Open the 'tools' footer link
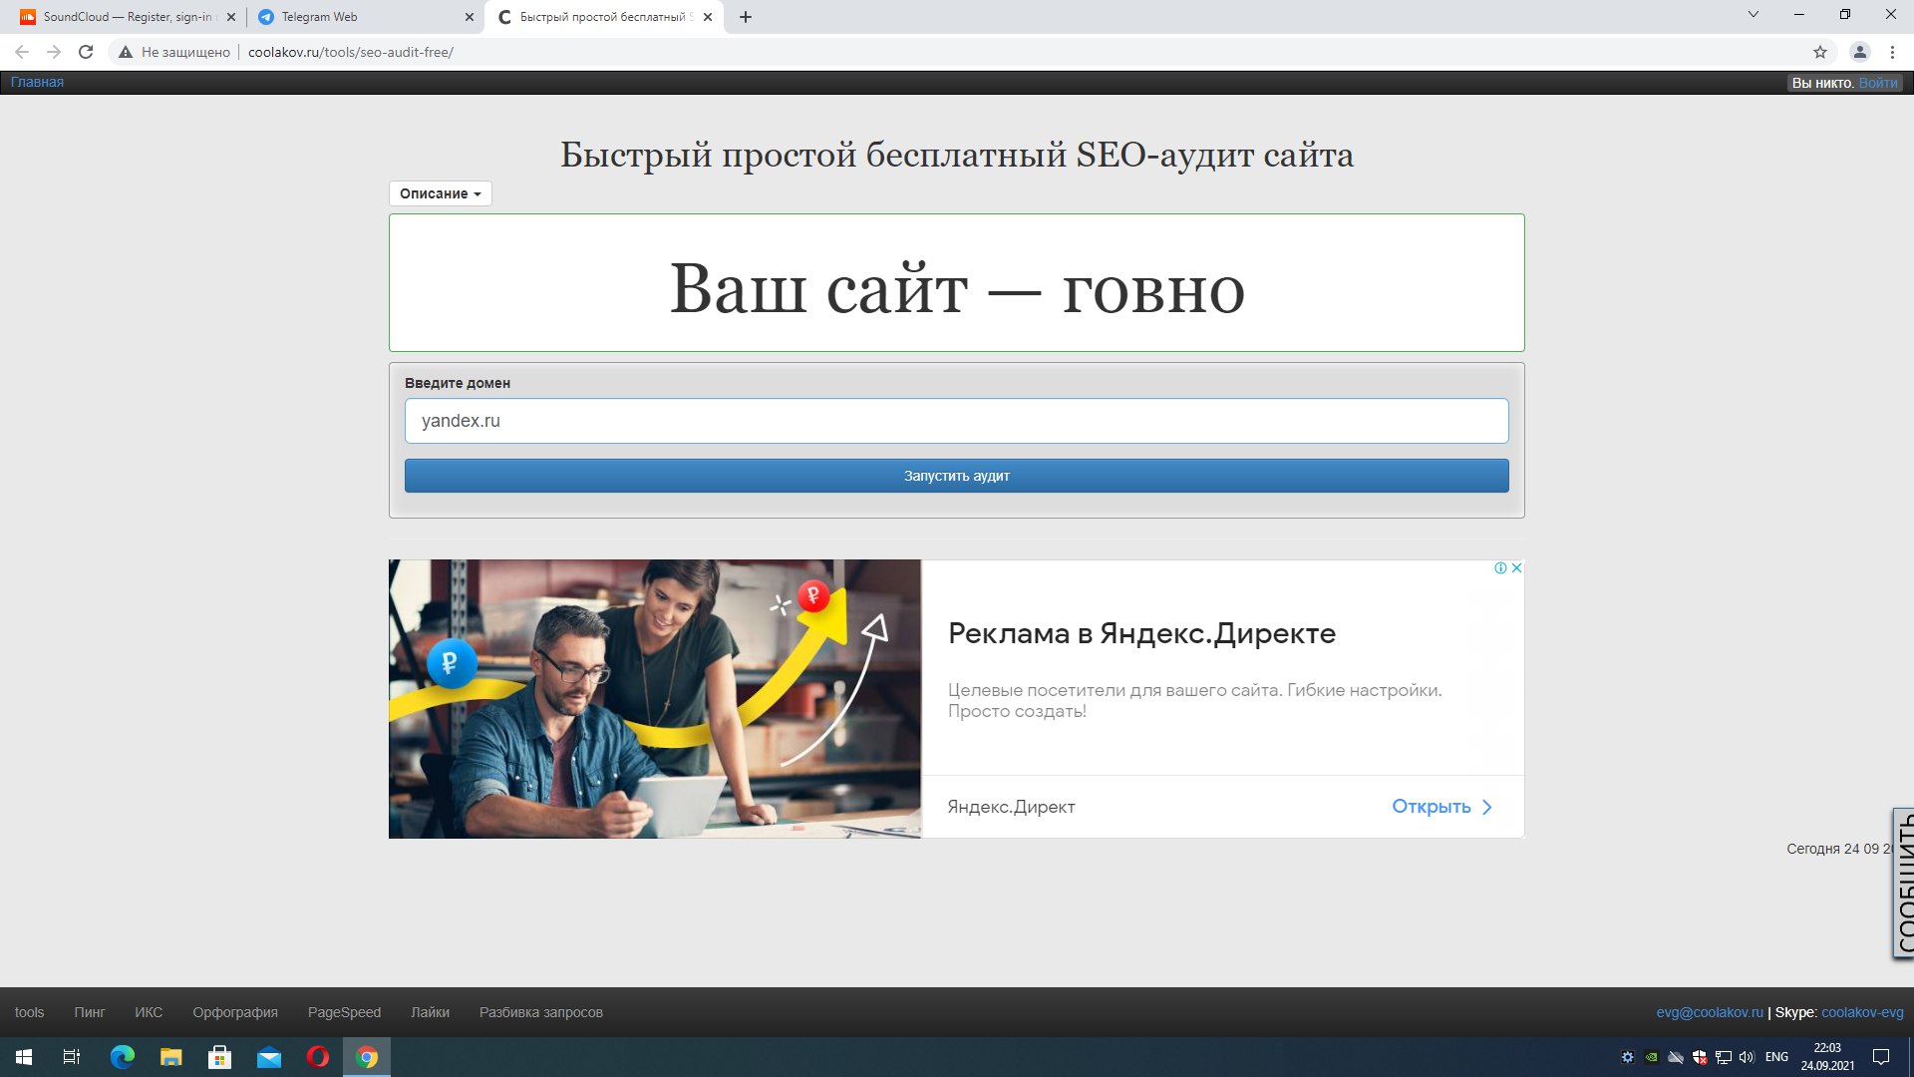 point(29,1012)
